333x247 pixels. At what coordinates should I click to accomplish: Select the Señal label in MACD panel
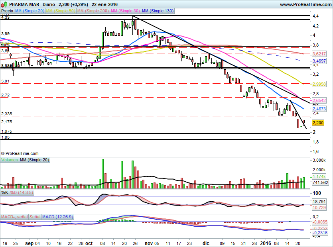tap(35, 217)
